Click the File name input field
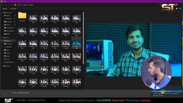Viewport: 183px width, 103px height. (83, 93)
